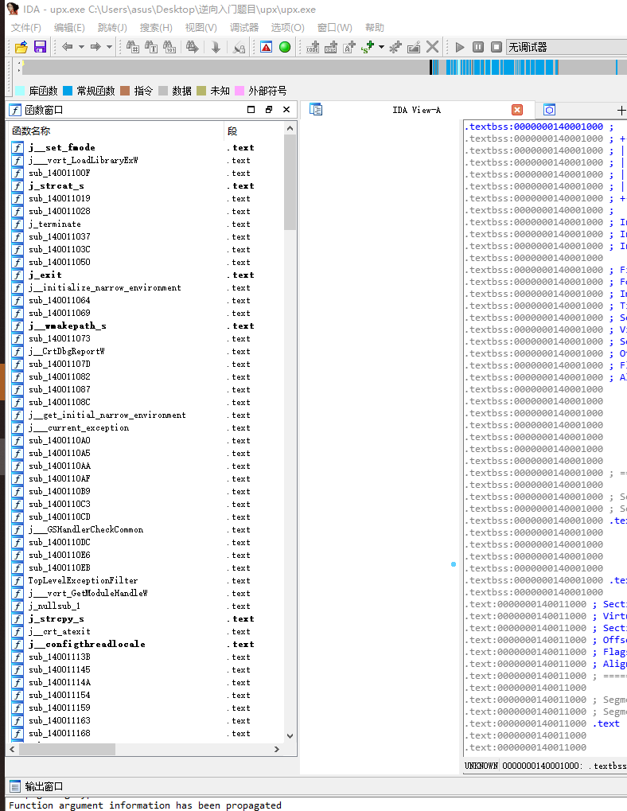The height and width of the screenshot is (811, 627).
Task: Open the back-arrow history dropdown
Action: point(81,47)
